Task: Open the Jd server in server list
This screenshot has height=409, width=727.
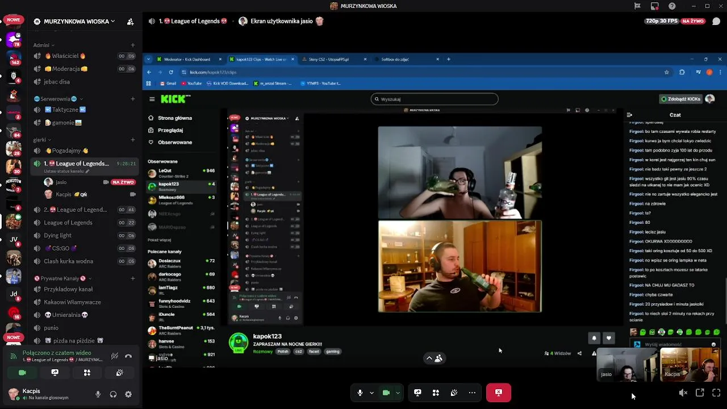Action: point(14,294)
